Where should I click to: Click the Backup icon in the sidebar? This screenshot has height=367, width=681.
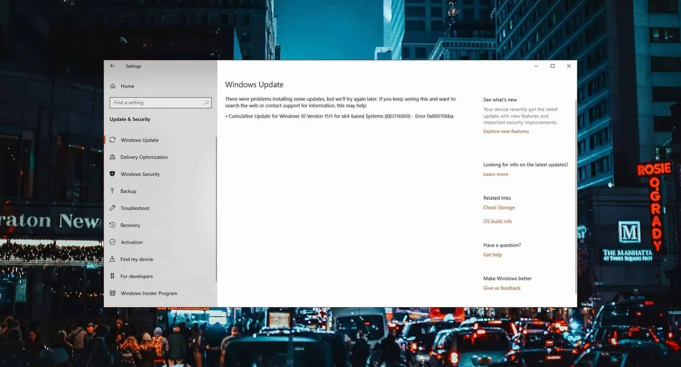coord(112,191)
